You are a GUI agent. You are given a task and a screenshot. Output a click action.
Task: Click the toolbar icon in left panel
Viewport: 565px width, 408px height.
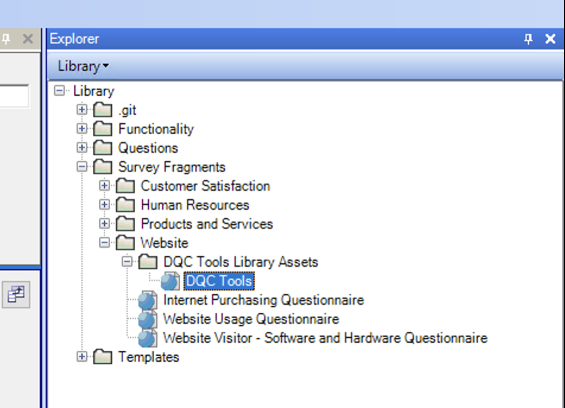tap(16, 295)
